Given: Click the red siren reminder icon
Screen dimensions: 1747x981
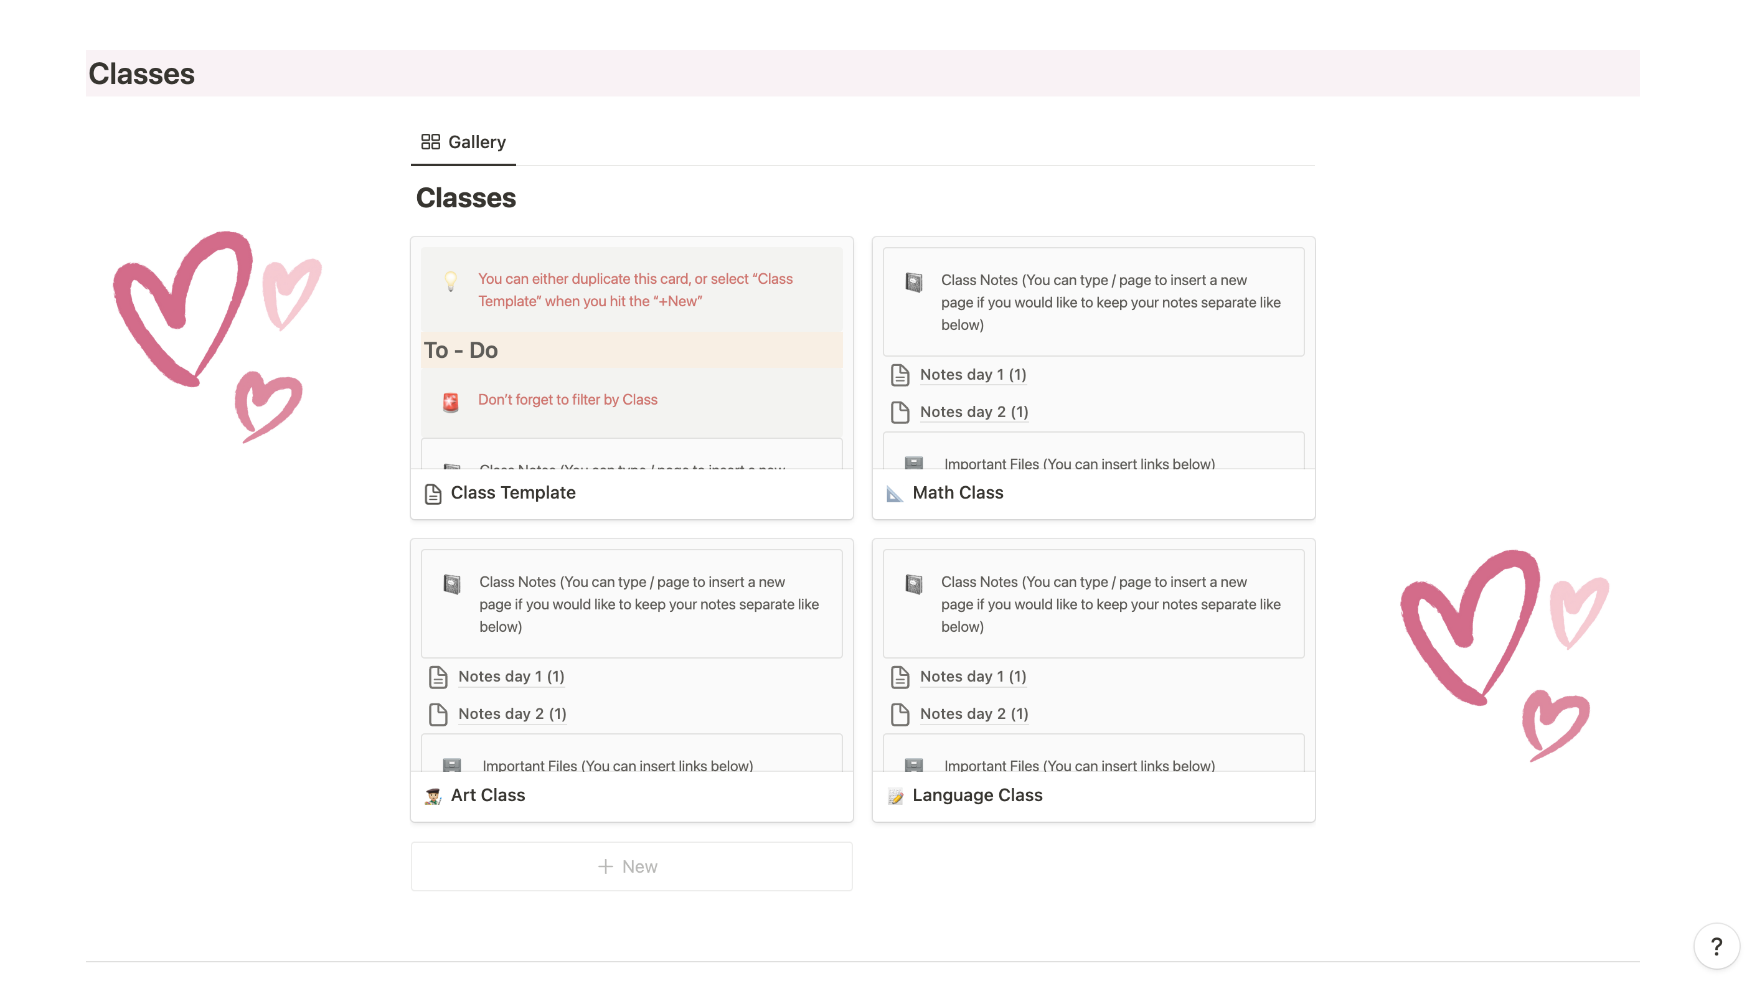Looking at the screenshot, I should [x=450, y=402].
